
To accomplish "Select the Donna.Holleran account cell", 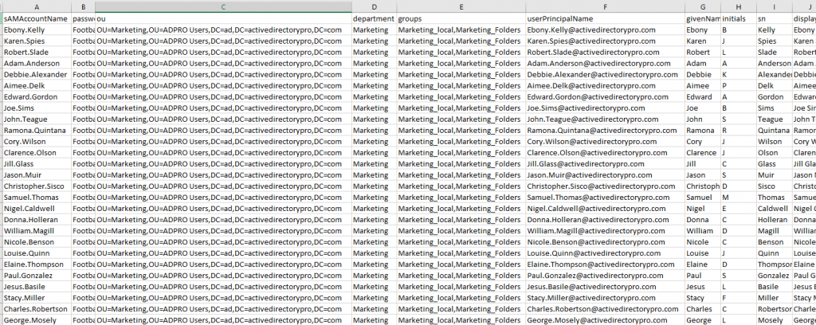I will [x=37, y=220].
